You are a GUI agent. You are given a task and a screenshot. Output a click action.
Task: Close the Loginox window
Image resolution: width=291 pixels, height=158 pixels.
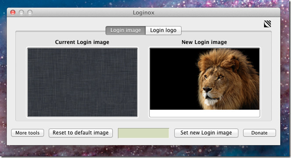(x=13, y=12)
